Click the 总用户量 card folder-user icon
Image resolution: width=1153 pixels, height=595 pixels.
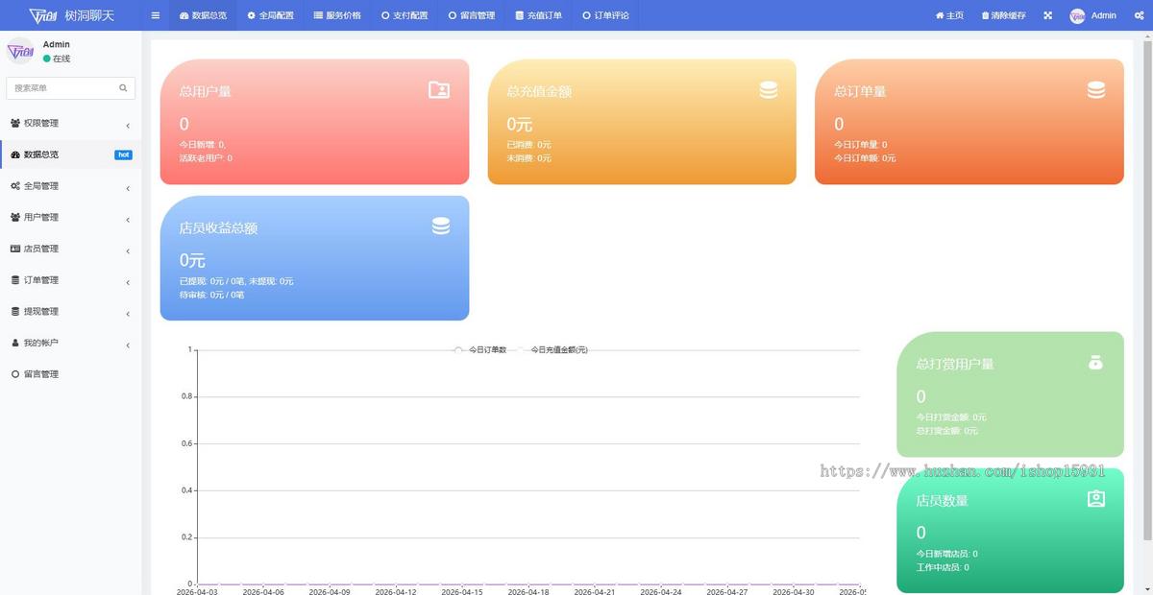(439, 90)
